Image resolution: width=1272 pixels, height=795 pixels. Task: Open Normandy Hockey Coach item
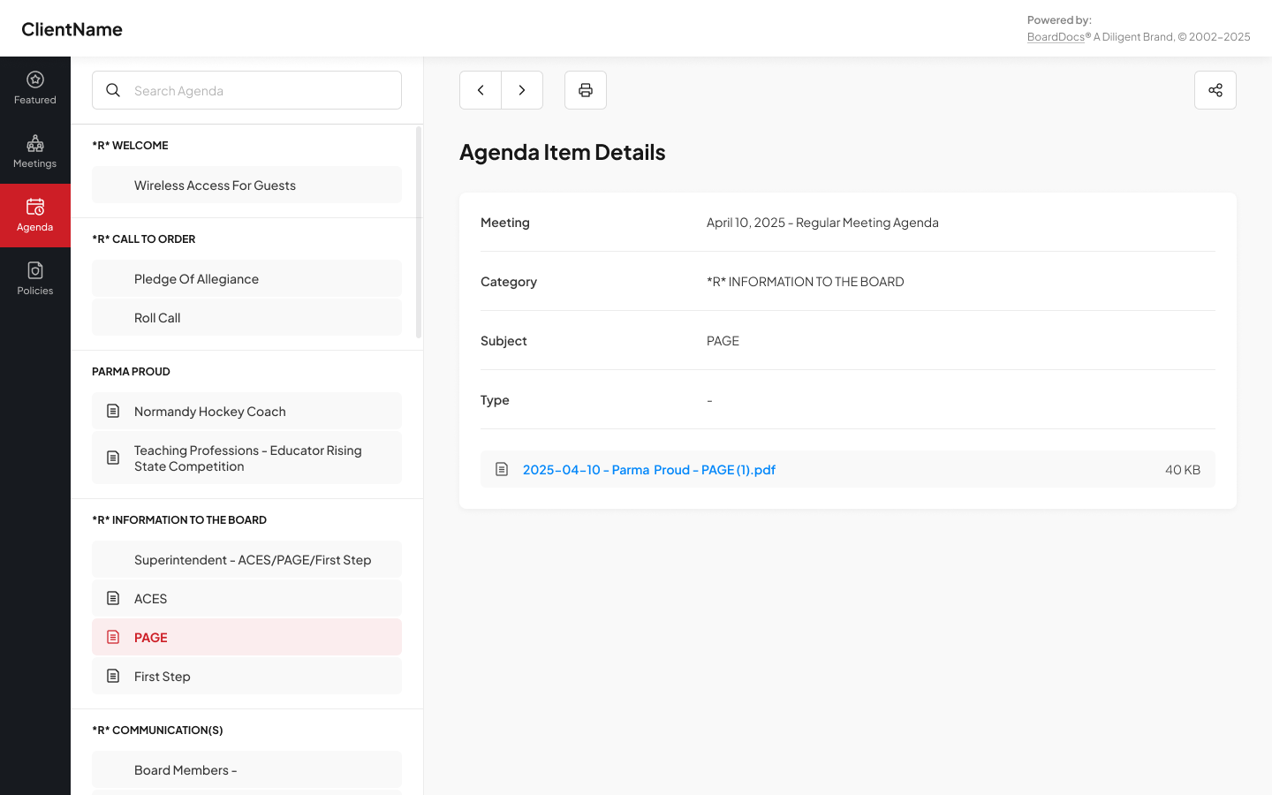point(246,411)
